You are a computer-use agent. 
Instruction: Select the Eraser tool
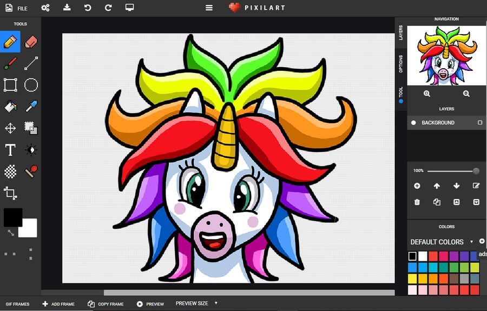coord(31,42)
